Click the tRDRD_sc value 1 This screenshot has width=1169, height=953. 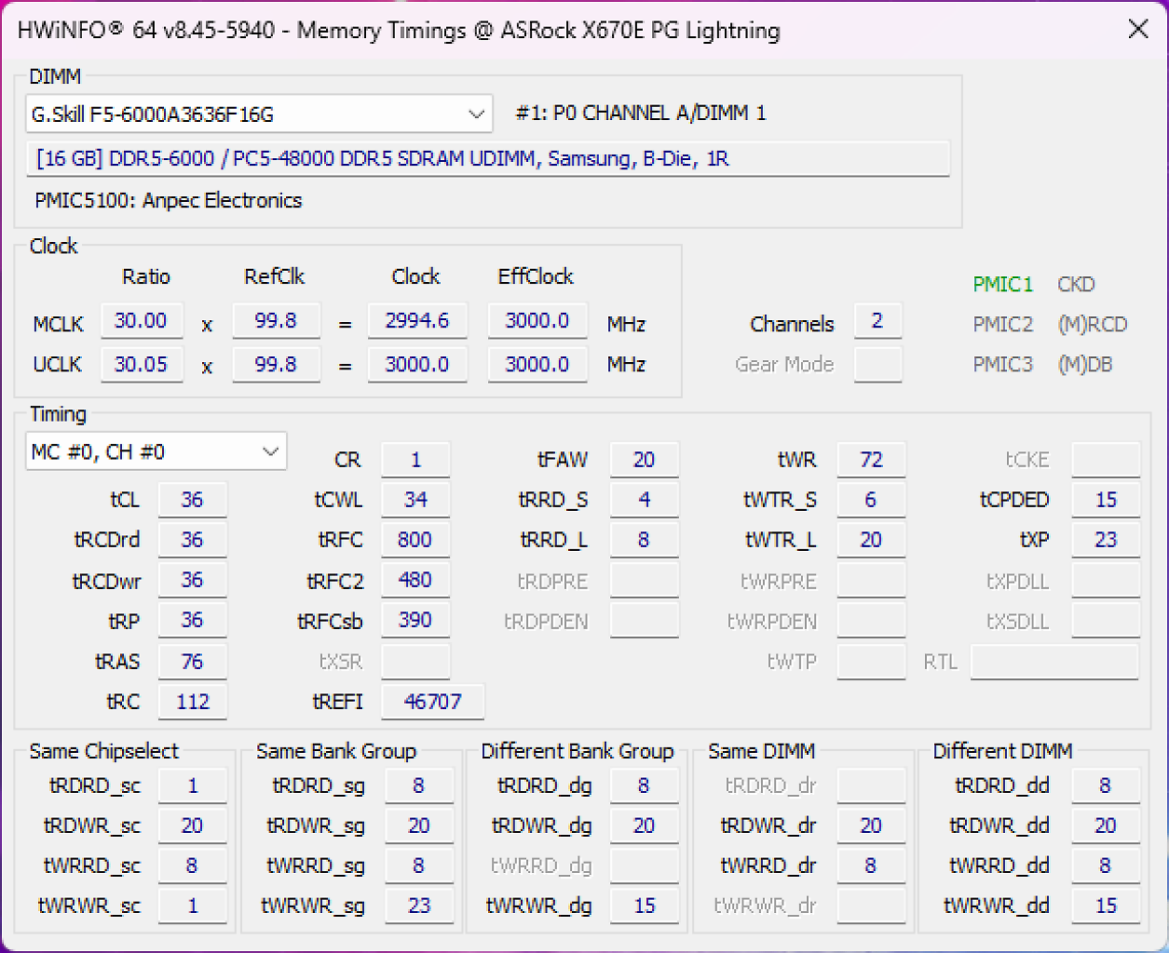[192, 785]
